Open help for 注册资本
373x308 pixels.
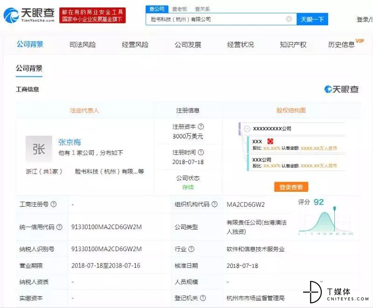[201, 126]
